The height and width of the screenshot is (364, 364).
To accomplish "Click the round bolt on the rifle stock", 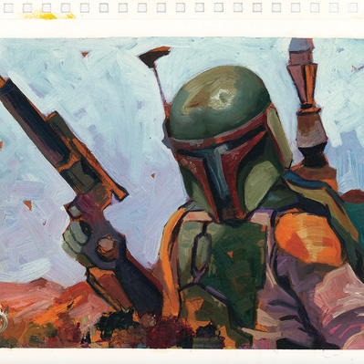I will pos(106,245).
